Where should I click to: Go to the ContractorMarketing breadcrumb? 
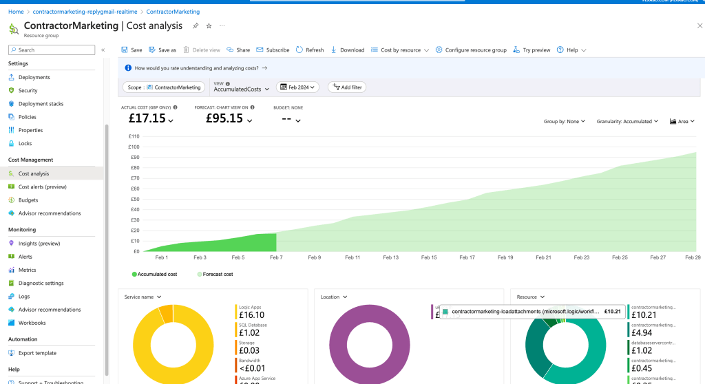pyautogui.click(x=173, y=12)
